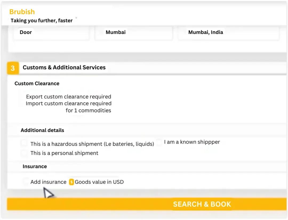Click the Additional details heading
Viewport: 288px width, 220px height.
pos(42,130)
